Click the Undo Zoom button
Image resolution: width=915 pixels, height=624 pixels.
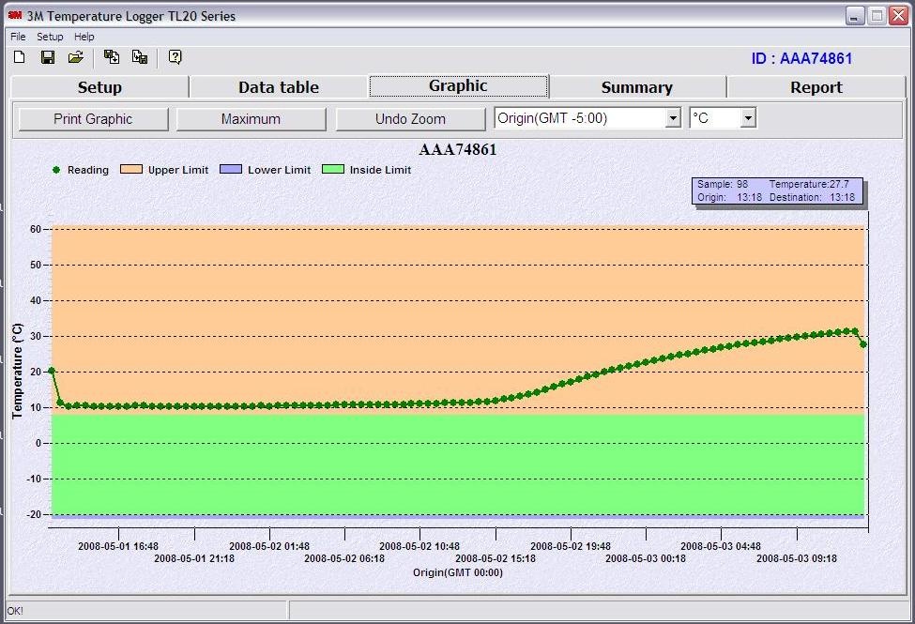point(410,119)
